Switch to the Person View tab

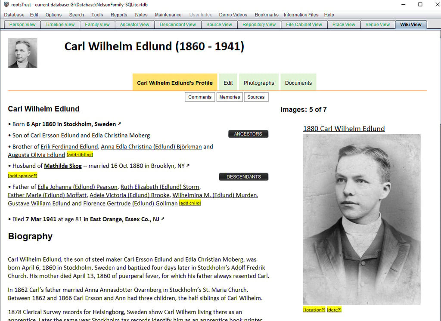click(22, 25)
